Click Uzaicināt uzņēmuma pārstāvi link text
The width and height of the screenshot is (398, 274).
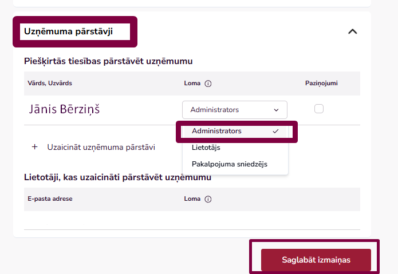[x=101, y=147]
